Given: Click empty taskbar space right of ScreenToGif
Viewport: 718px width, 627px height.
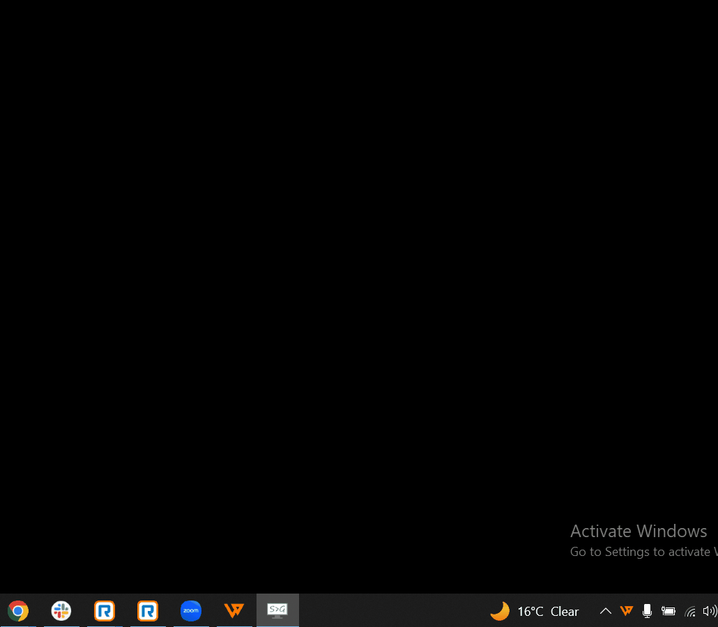Looking at the screenshot, I should coord(390,611).
